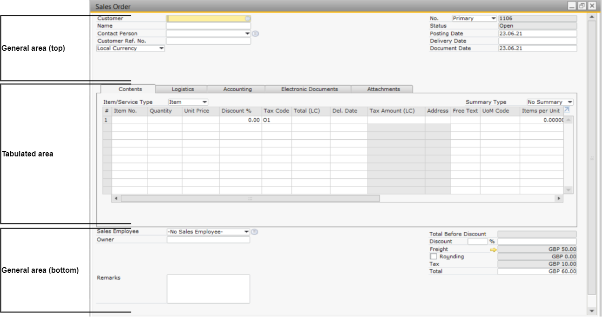Enable the Rounding checkbox
The image size is (603, 317).
[434, 256]
